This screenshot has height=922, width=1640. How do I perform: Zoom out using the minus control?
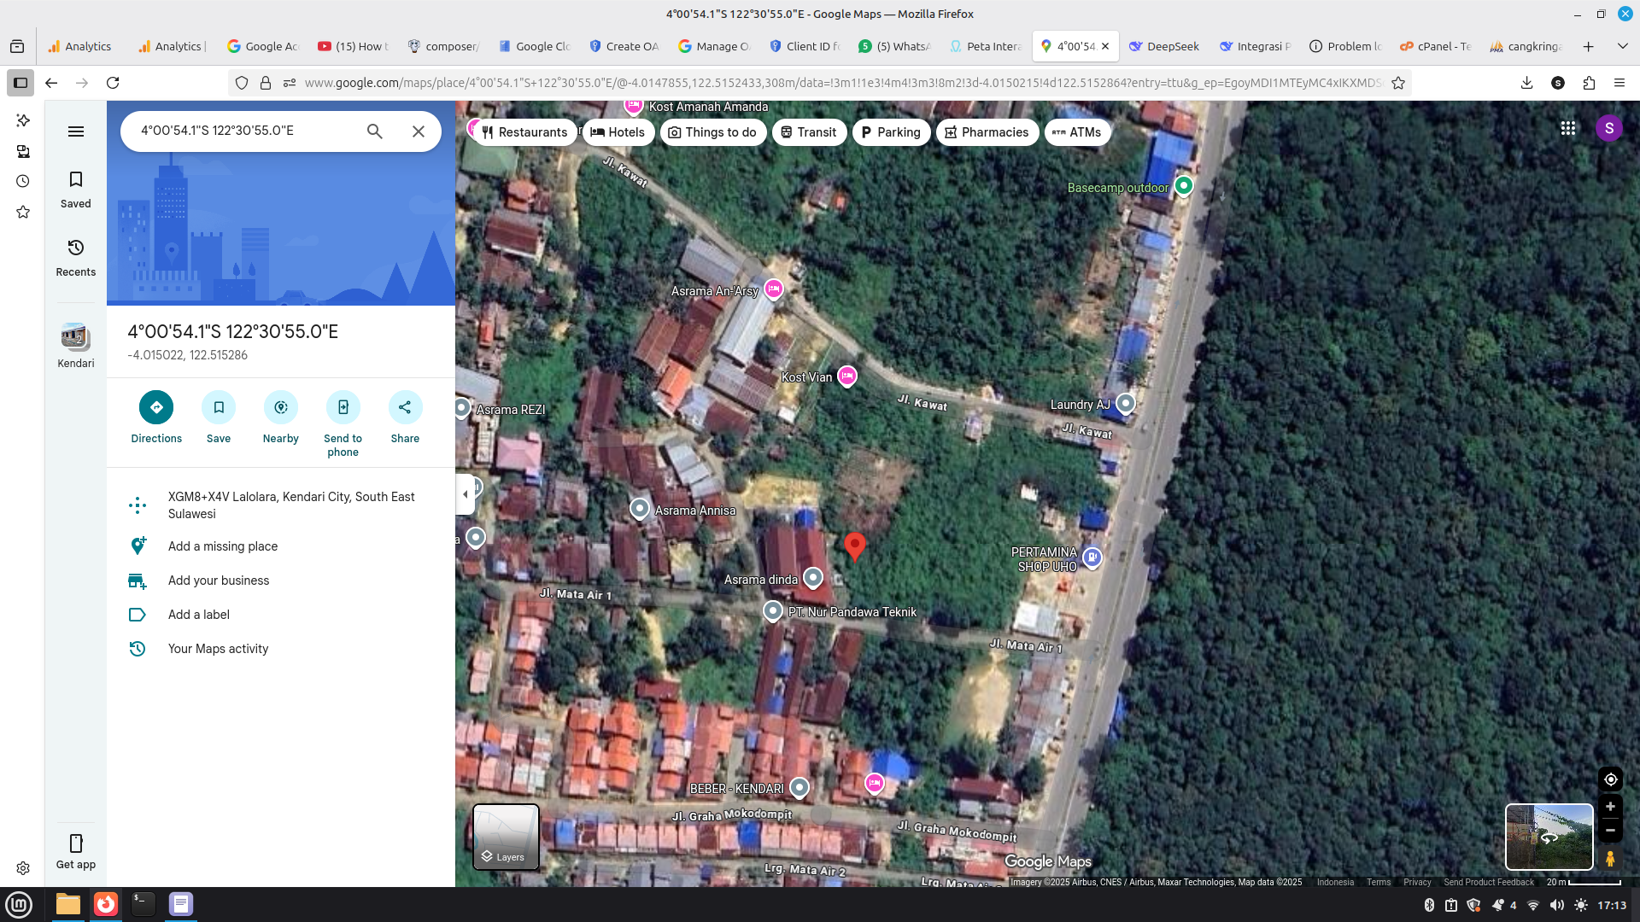tap(1611, 830)
